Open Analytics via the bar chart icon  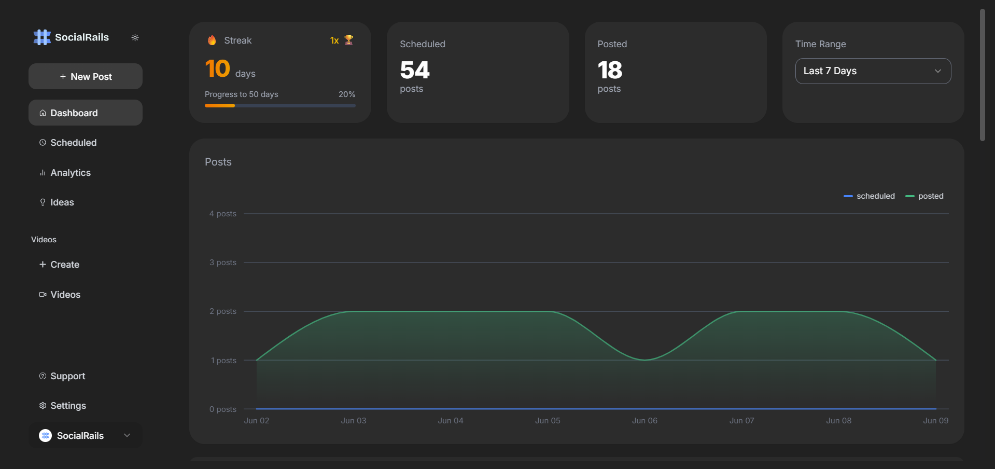coord(43,172)
